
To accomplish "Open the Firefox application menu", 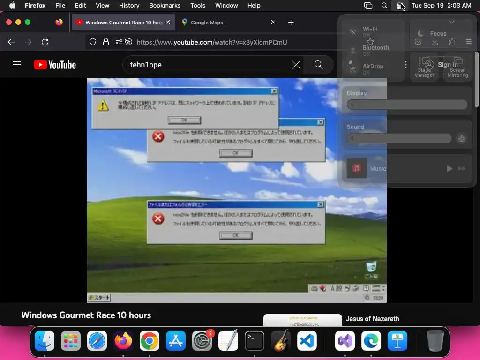I will coord(35,6).
